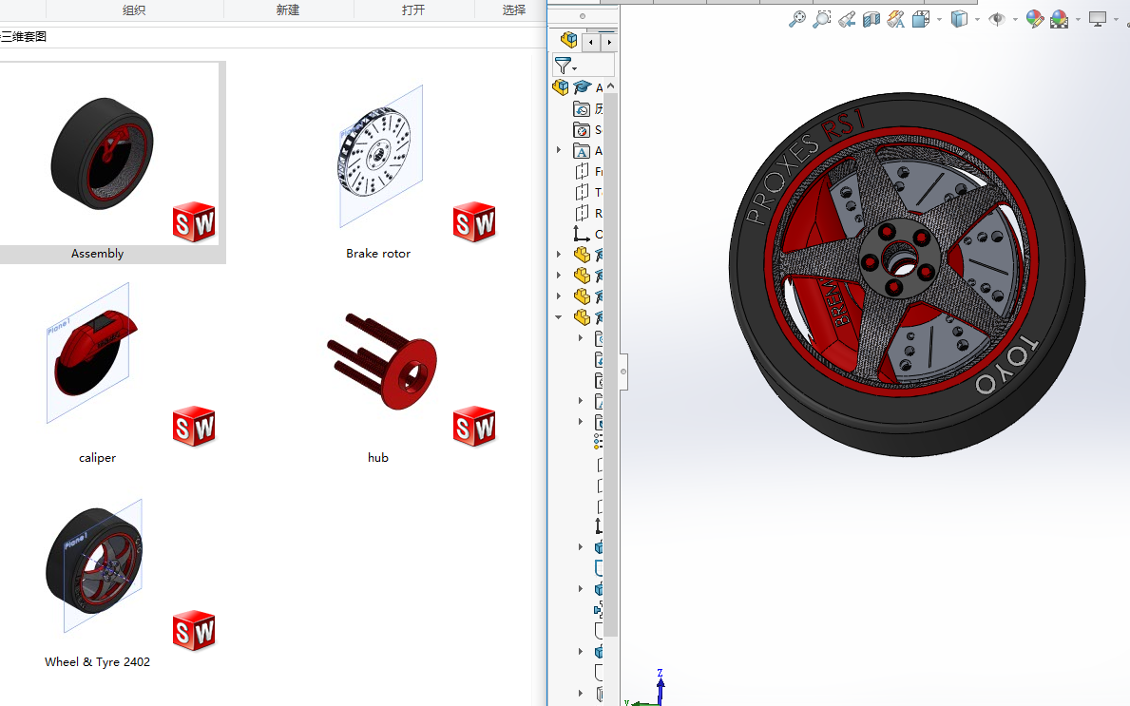Screen dimensions: 1130x706
Task: Open the View Orientation dropdown arrow
Action: coord(939,20)
